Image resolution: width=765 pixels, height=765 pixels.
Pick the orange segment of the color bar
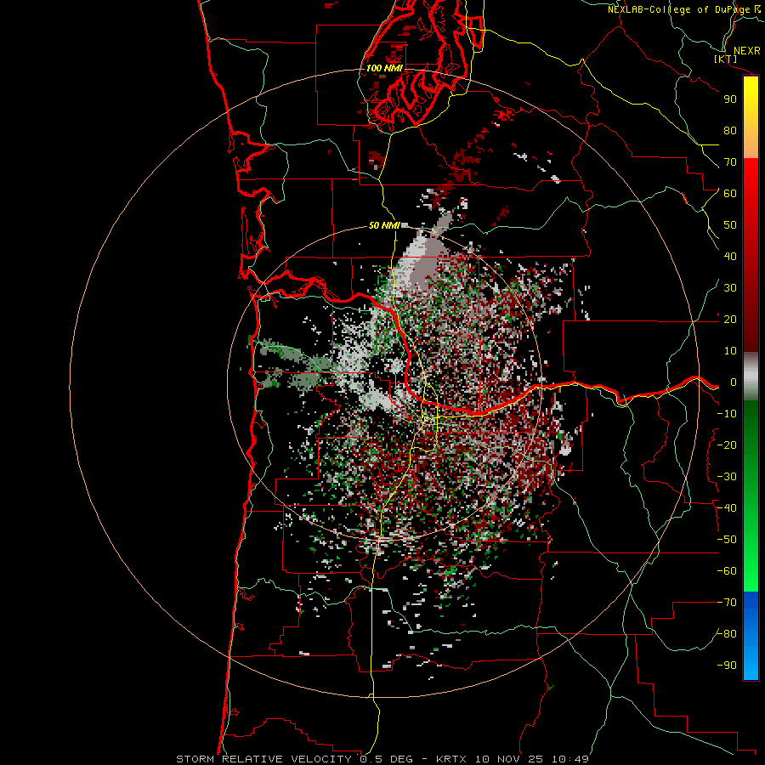751,145
